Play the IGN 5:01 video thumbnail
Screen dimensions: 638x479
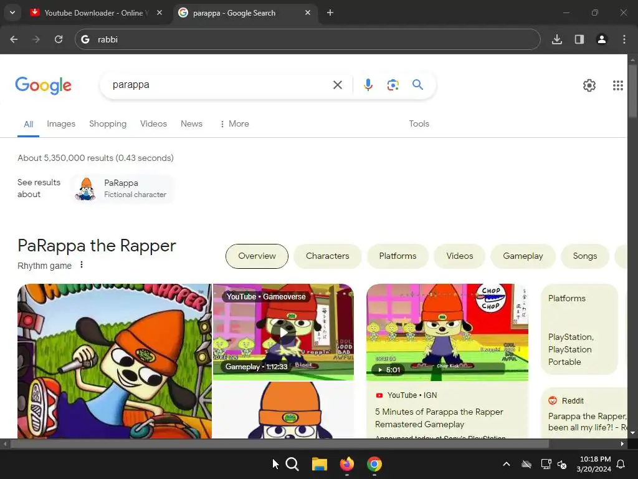pyautogui.click(x=447, y=332)
